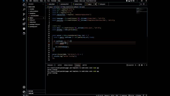
Task: Open the Selection menu
Action: click(x=36, y=1)
